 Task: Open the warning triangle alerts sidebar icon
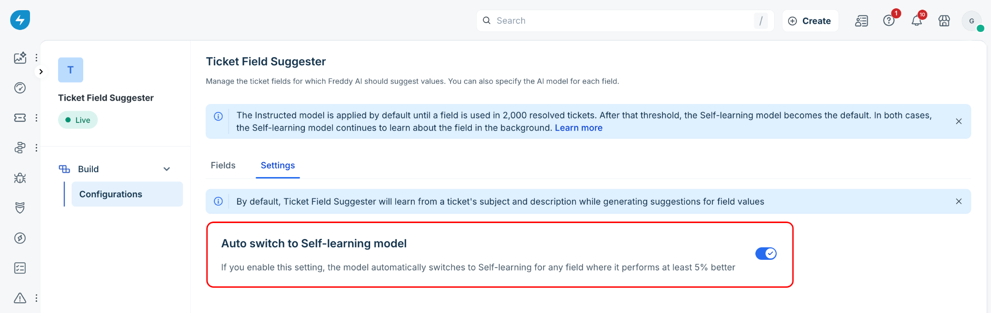[20, 298]
